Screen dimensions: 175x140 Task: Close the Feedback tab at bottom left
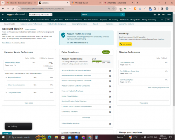(x=10, y=133)
